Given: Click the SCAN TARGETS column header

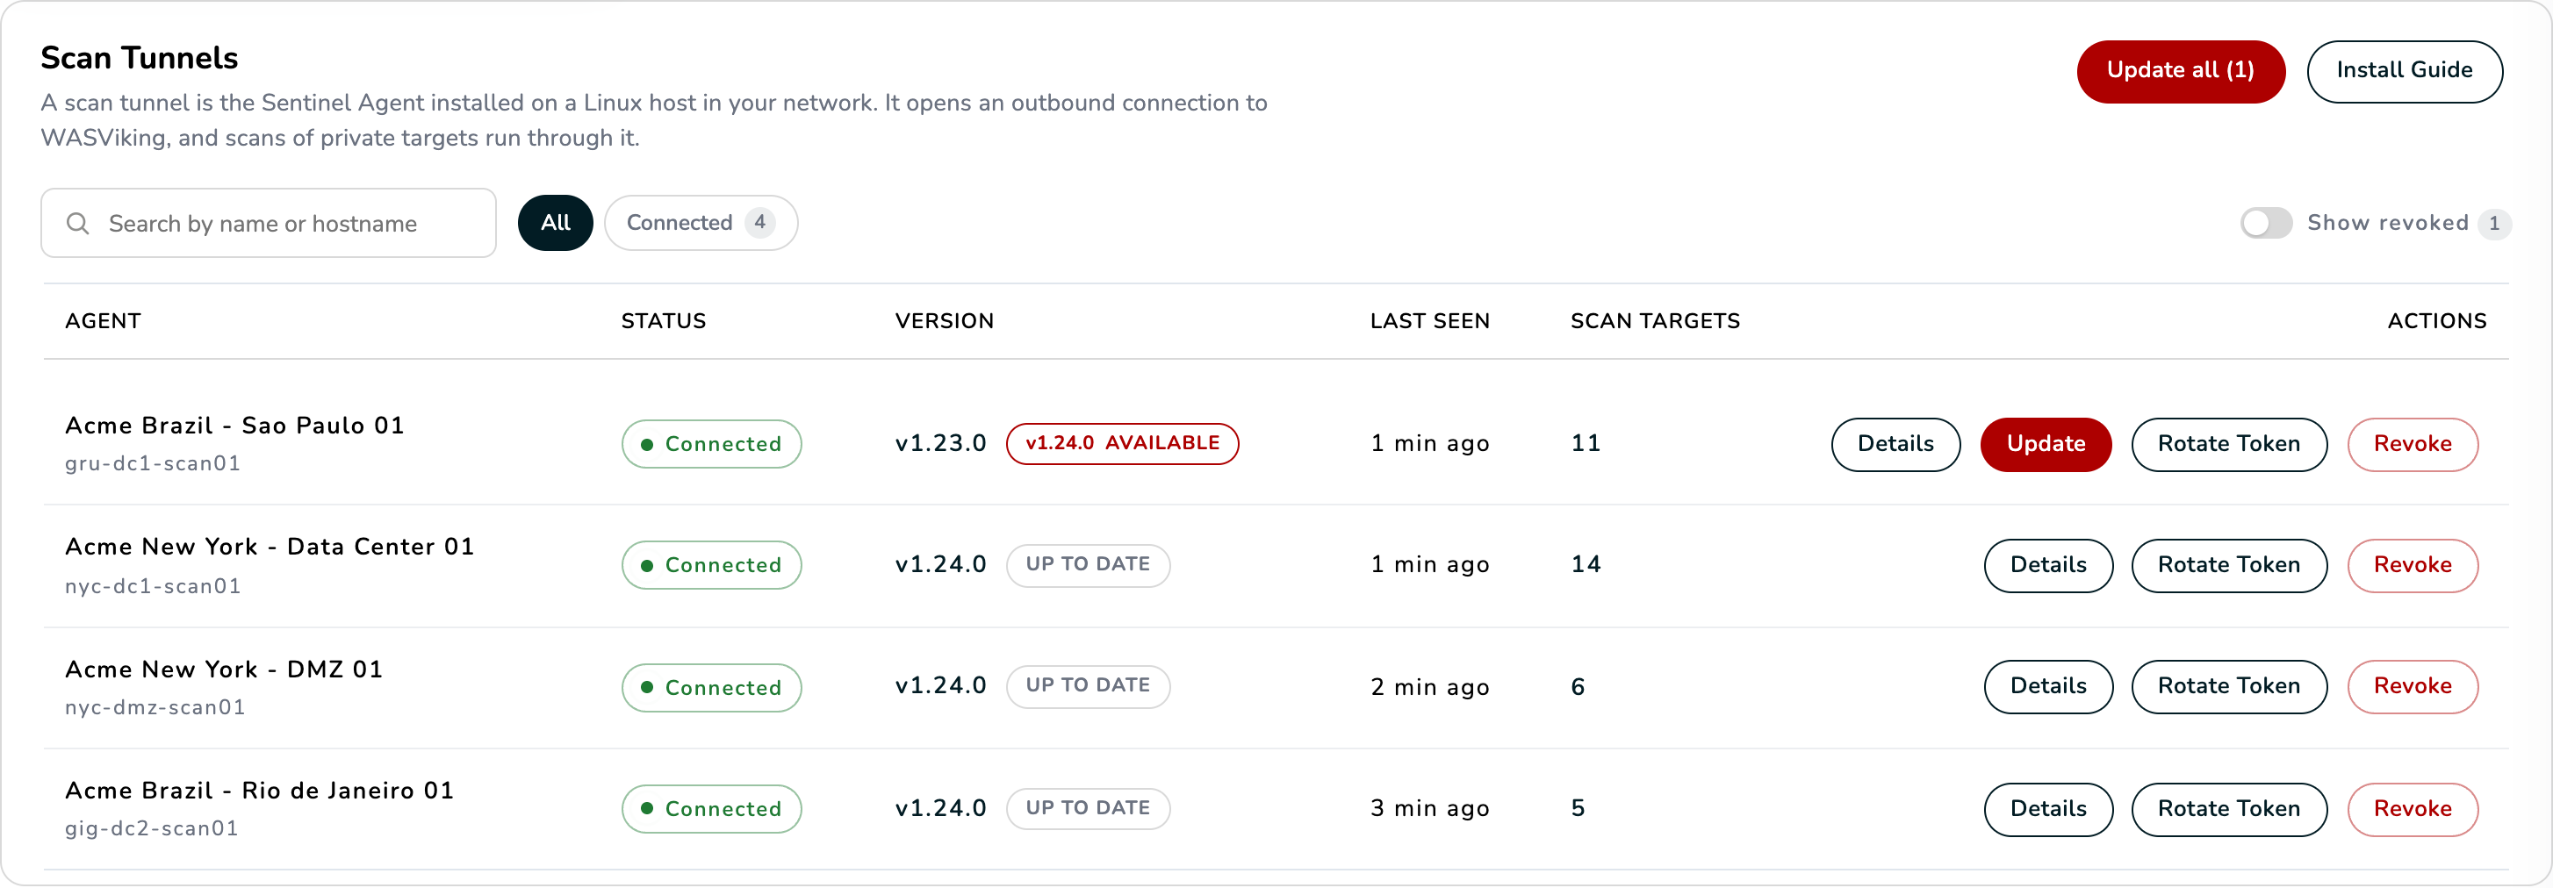Looking at the screenshot, I should pyautogui.click(x=1654, y=321).
